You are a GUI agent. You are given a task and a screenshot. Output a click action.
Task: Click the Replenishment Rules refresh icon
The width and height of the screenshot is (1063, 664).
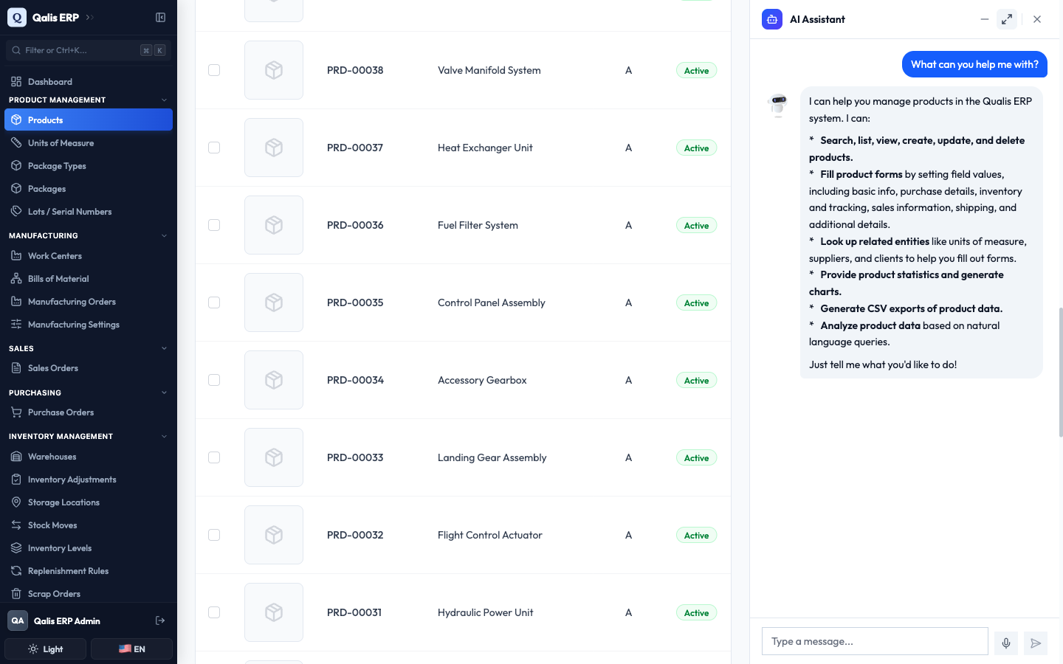click(16, 571)
